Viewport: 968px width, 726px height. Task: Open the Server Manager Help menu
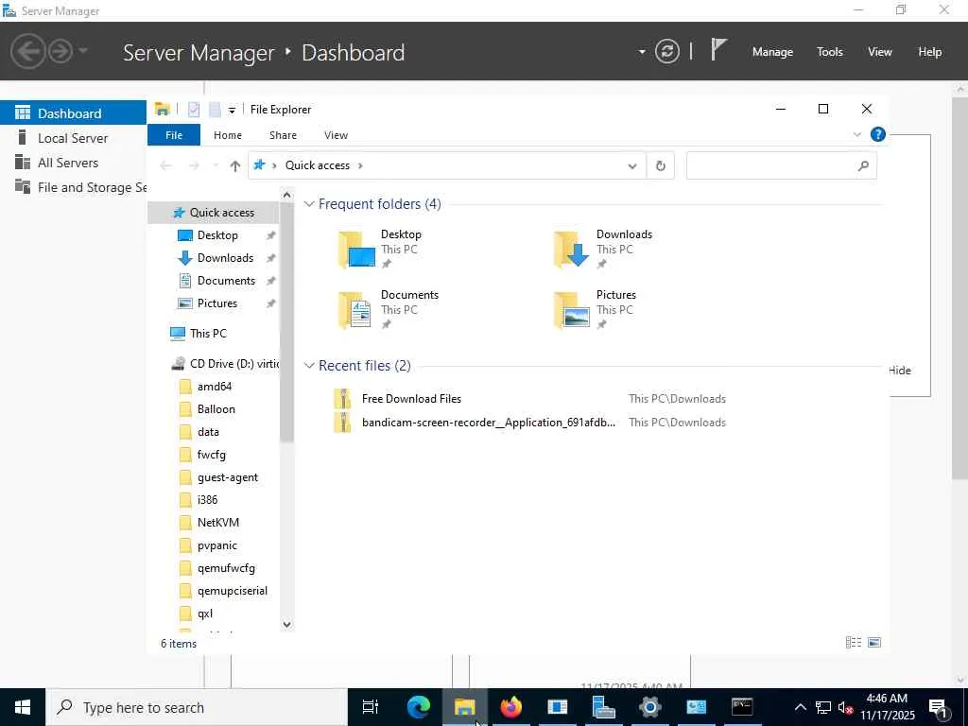[x=930, y=52]
